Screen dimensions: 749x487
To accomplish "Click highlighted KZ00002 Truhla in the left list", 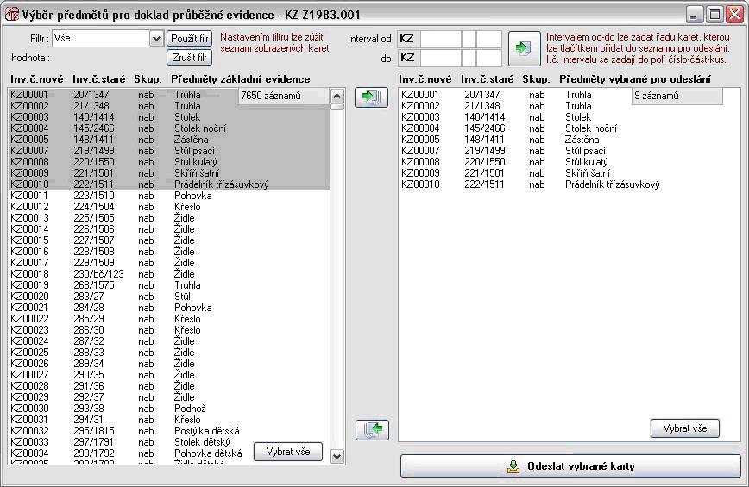I will [168, 106].
